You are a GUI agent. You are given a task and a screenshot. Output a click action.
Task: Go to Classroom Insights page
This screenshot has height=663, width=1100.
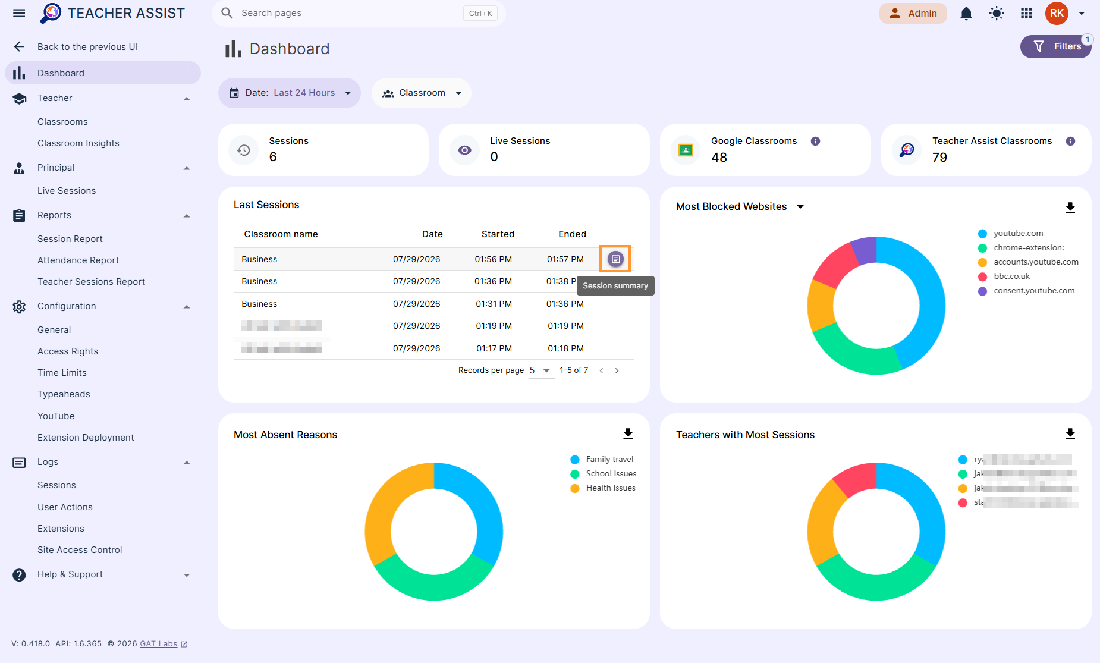point(78,143)
